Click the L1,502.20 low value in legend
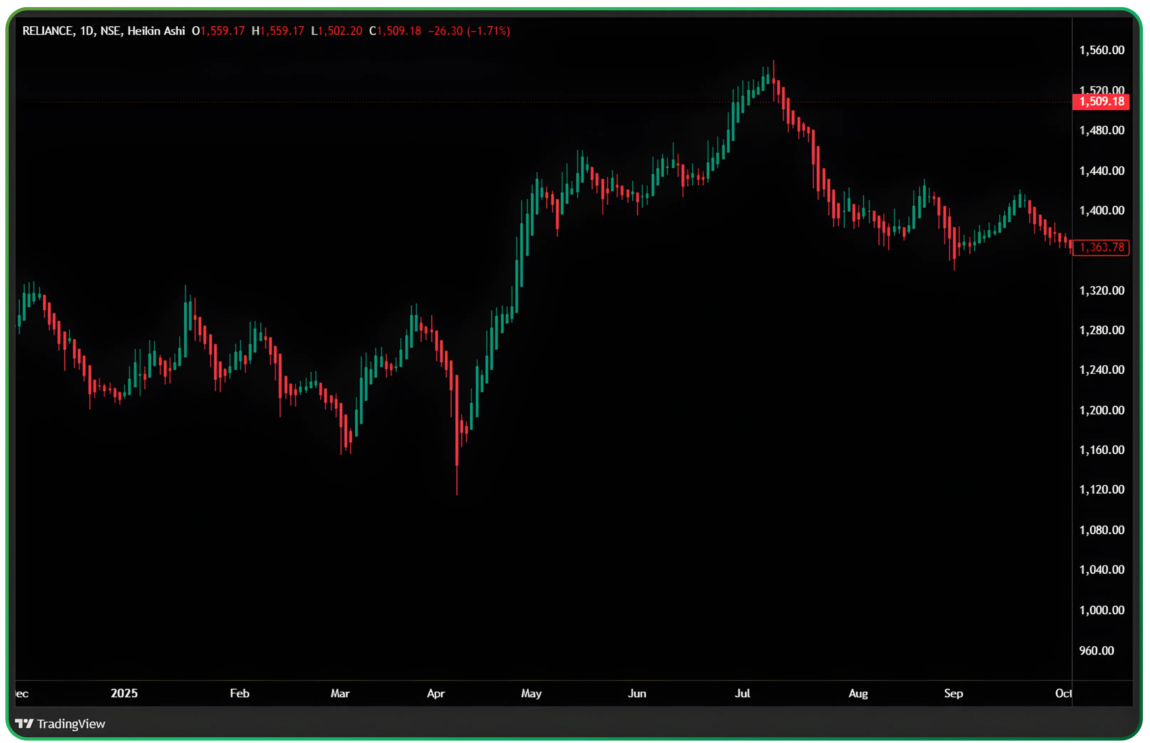 pos(338,32)
